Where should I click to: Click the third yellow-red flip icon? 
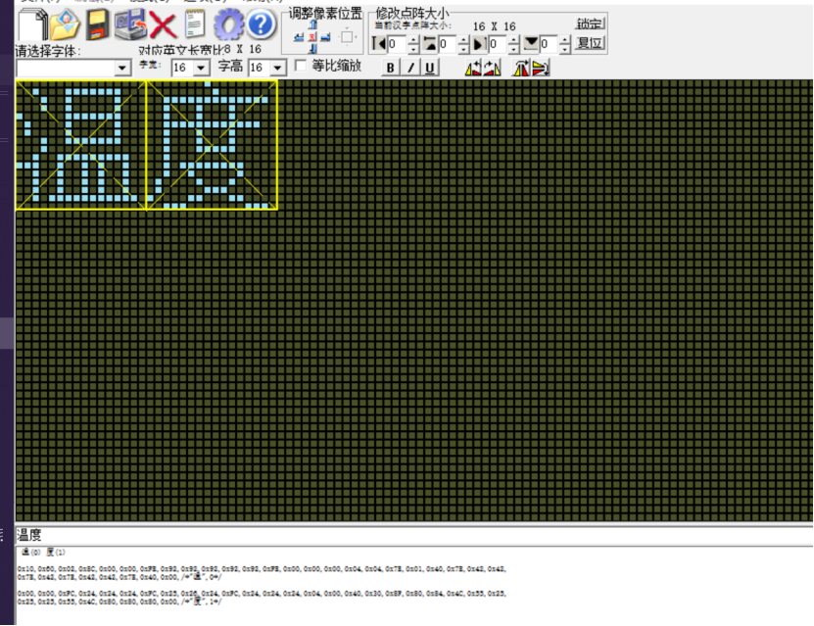coord(521,68)
